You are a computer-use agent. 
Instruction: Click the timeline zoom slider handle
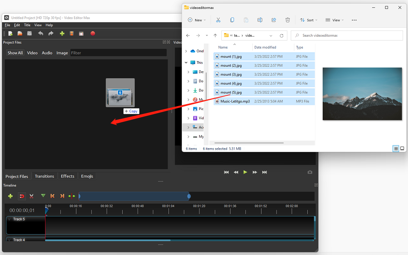(x=189, y=196)
